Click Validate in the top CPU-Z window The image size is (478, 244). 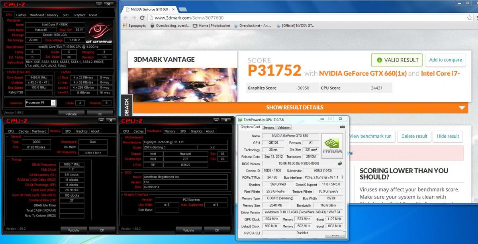click(x=71, y=114)
